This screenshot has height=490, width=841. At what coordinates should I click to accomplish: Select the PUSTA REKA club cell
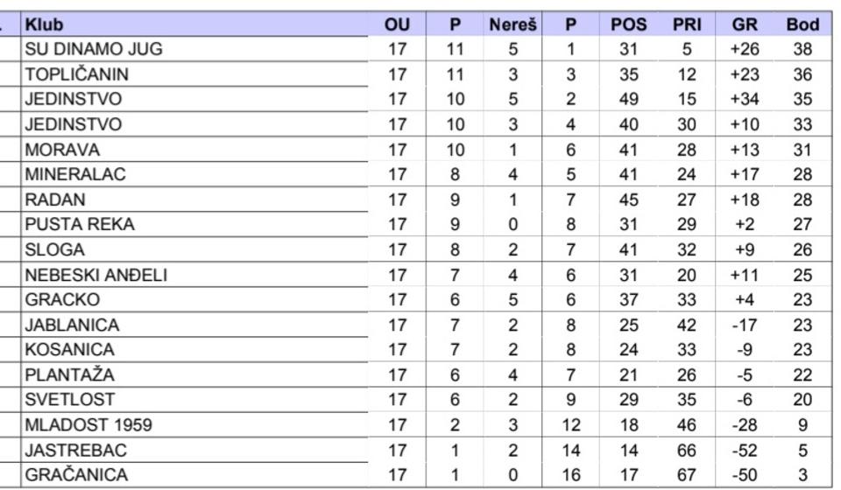(x=80, y=225)
